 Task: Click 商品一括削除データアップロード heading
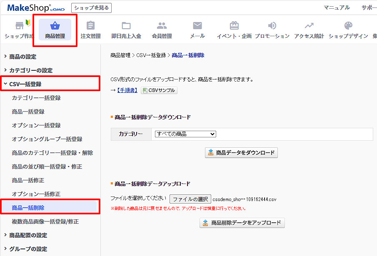point(152,184)
